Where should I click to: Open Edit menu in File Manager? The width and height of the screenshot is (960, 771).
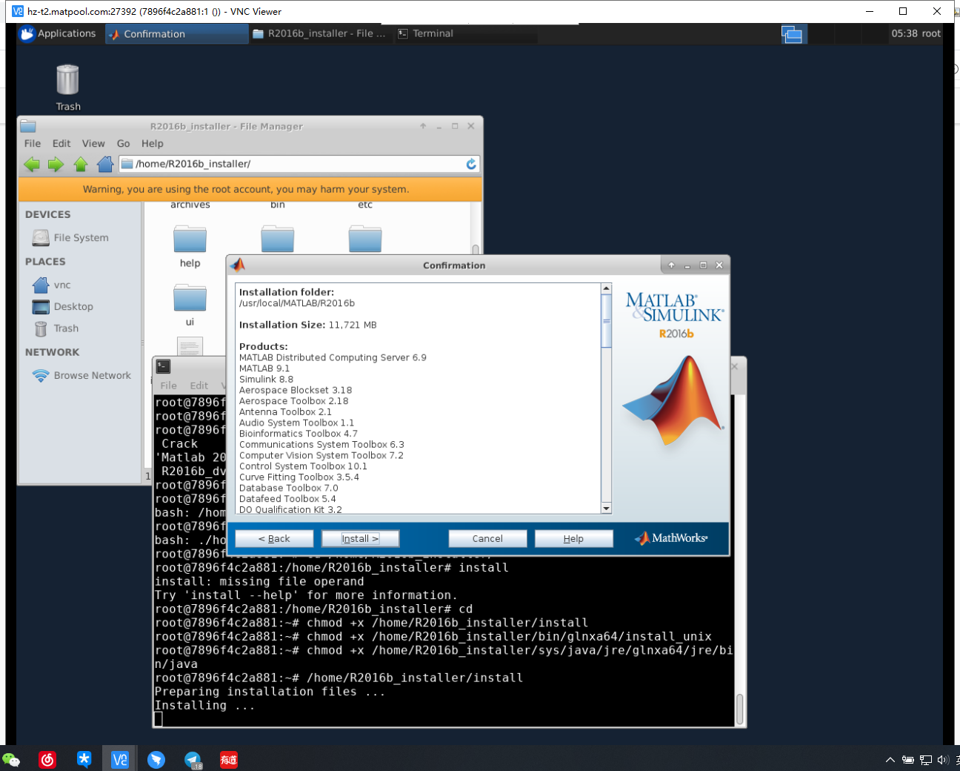tap(61, 144)
